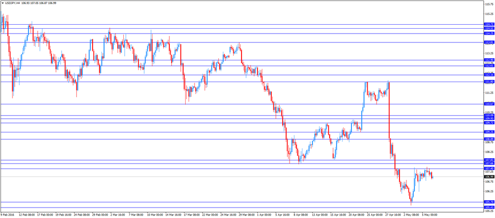This screenshot has height=218, width=495.
Task: Click the current price 106.99 label
Action: click(489, 176)
